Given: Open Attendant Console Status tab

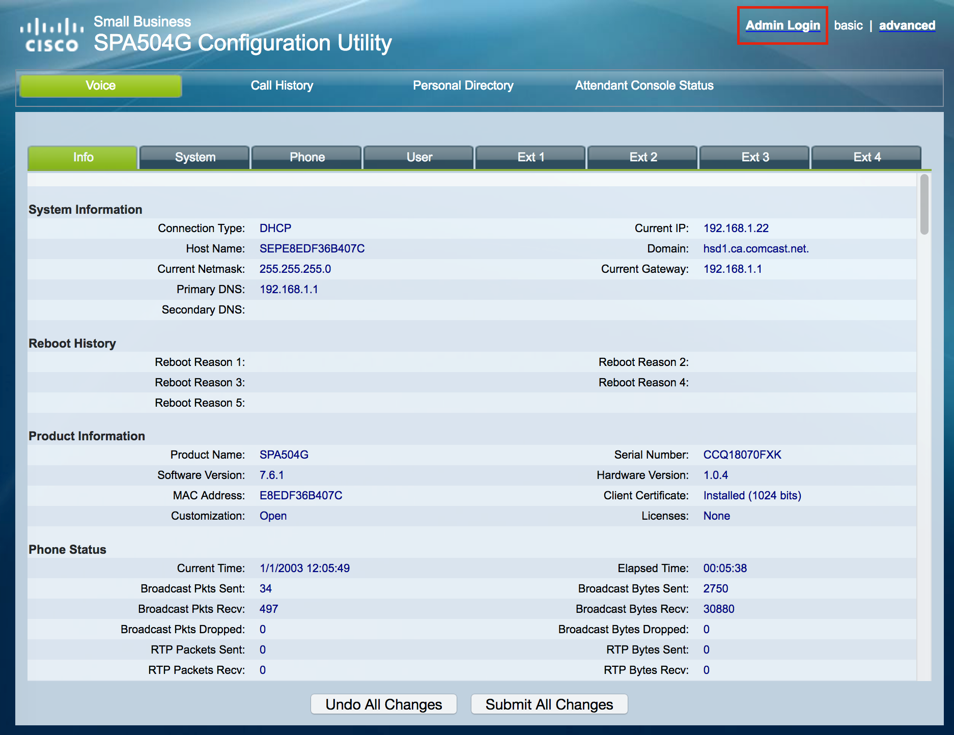Looking at the screenshot, I should [644, 86].
